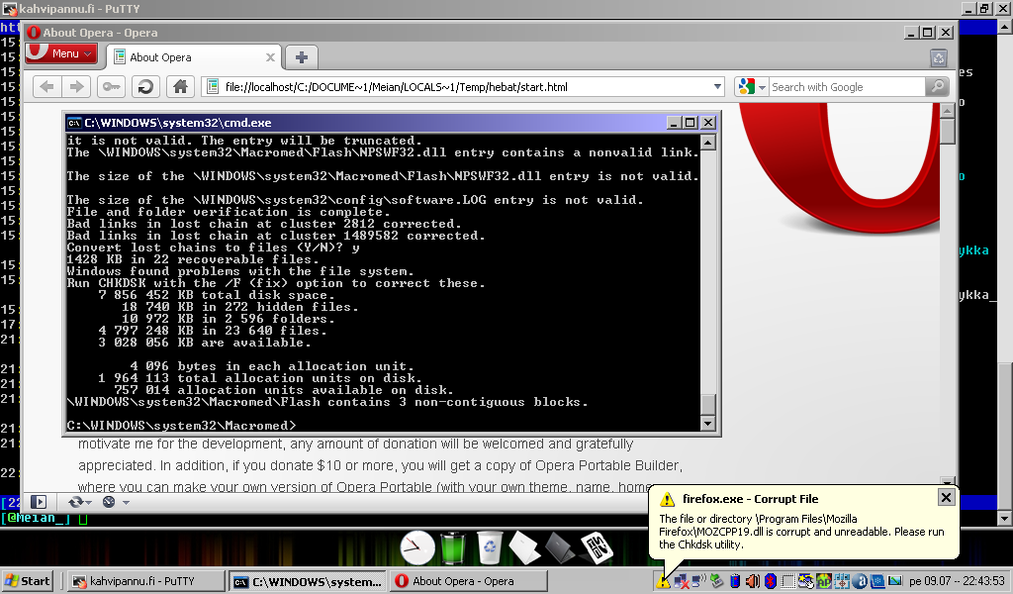The width and height of the screenshot is (1013, 594).
Task: Go to Opera home page icon
Action: tap(179, 87)
